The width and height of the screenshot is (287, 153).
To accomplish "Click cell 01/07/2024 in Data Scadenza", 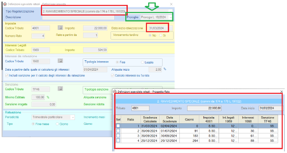I will click(x=169, y=131).
